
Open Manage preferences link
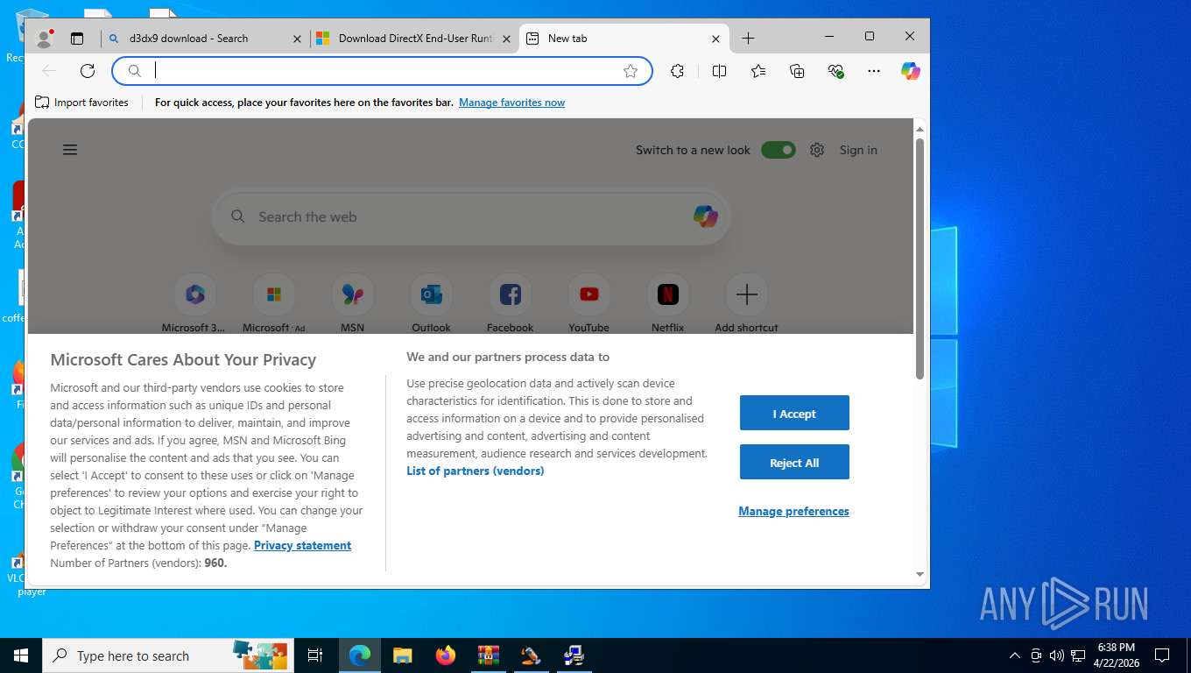(793, 511)
